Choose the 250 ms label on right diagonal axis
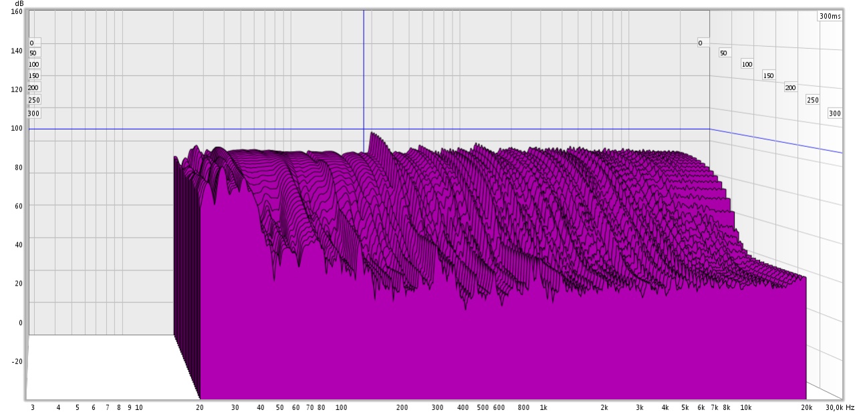 812,100
